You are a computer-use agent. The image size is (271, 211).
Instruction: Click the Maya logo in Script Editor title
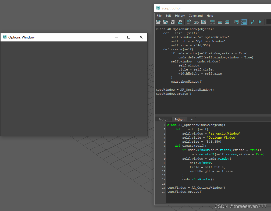(x=158, y=8)
